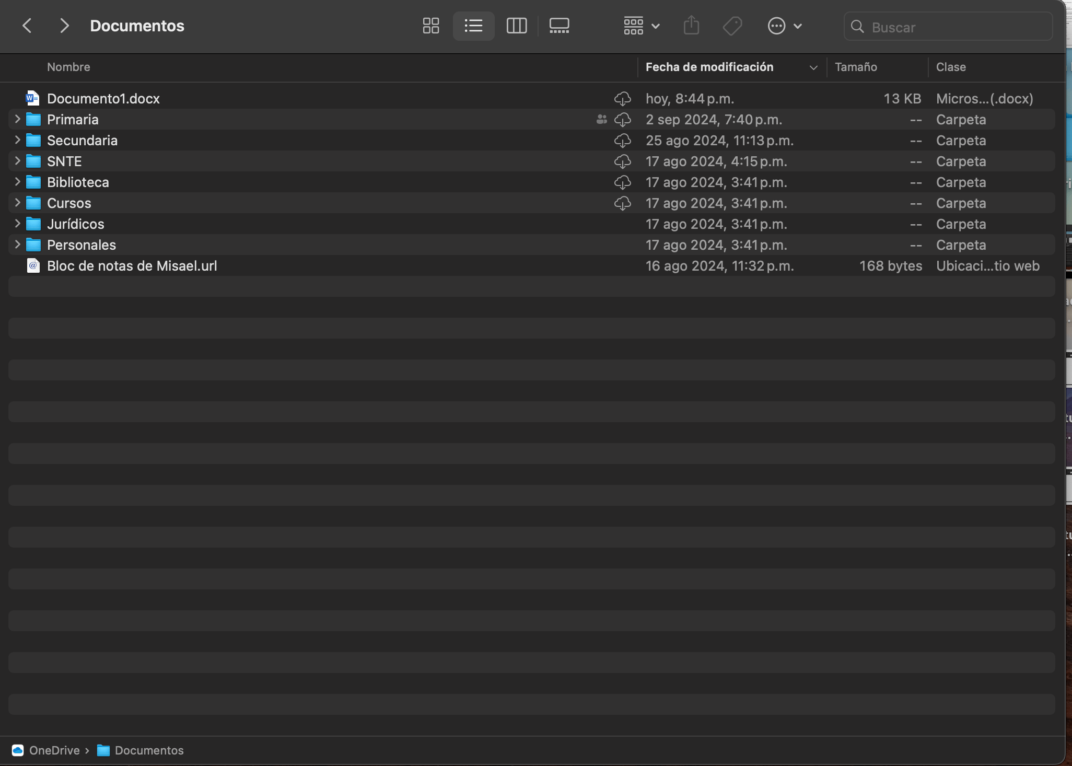This screenshot has width=1072, height=766.
Task: Click the Clase column header
Action: pos(951,67)
